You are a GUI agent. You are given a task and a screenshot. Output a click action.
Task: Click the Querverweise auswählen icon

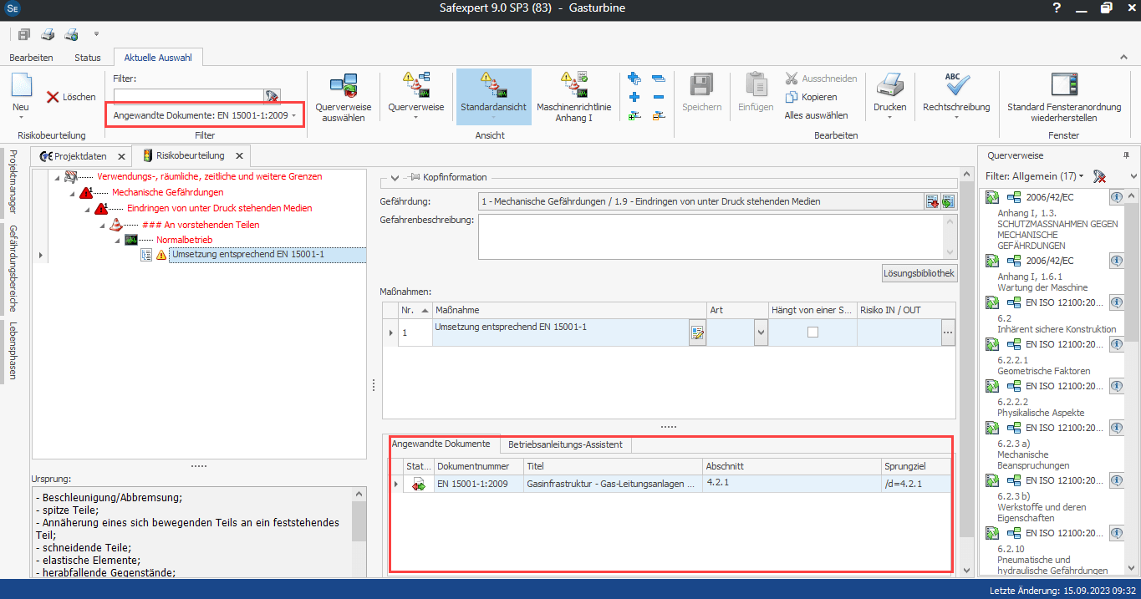coord(343,86)
